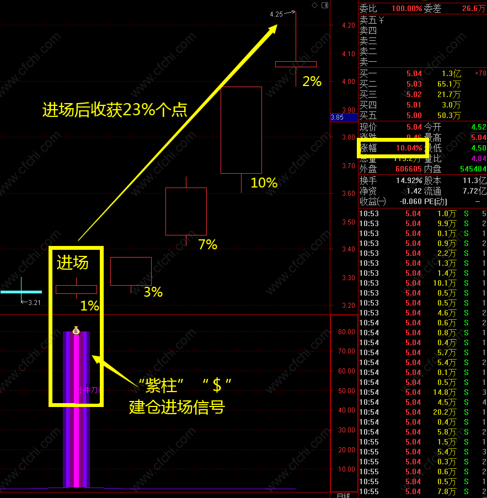This screenshot has height=498, width=487.
Task: Click the 4.20 price axis label
Action: pyautogui.click(x=349, y=25)
